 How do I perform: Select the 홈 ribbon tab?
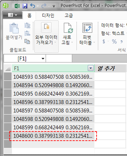pos(29,15)
